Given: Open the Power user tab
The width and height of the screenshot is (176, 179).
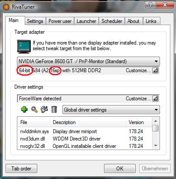Looking at the screenshot, I should tap(60, 21).
